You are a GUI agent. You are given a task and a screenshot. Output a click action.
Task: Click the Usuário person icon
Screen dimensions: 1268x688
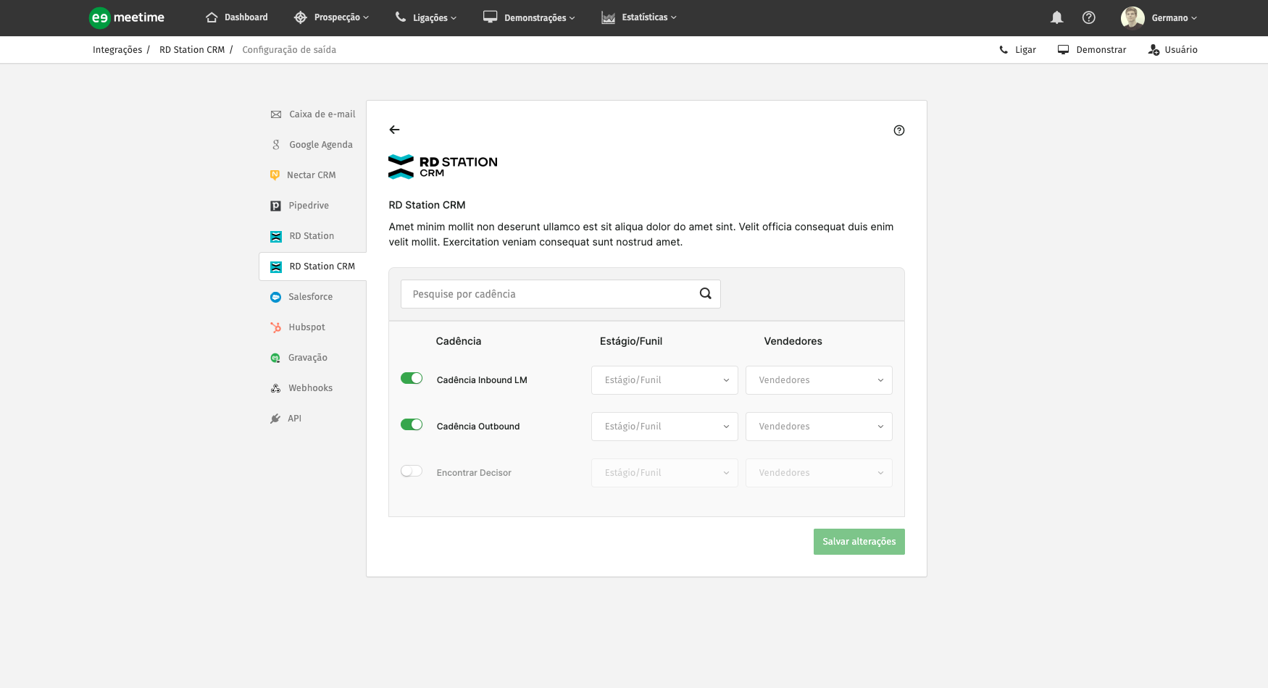coord(1154,50)
